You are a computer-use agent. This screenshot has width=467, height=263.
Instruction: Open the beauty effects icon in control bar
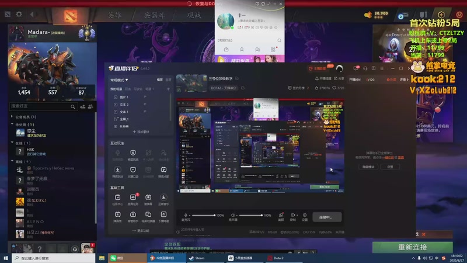click(x=281, y=216)
